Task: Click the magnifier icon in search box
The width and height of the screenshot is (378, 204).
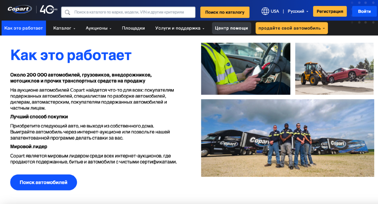Action: coord(67,12)
